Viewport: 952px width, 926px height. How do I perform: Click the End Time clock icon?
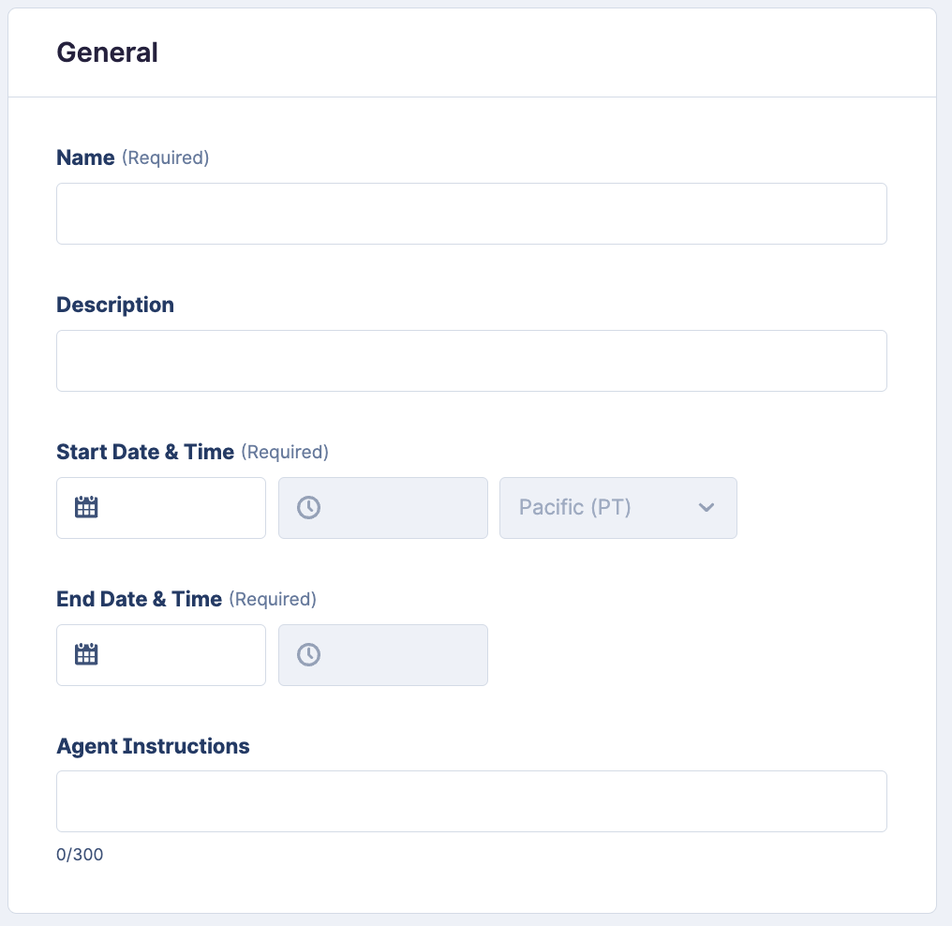click(308, 654)
